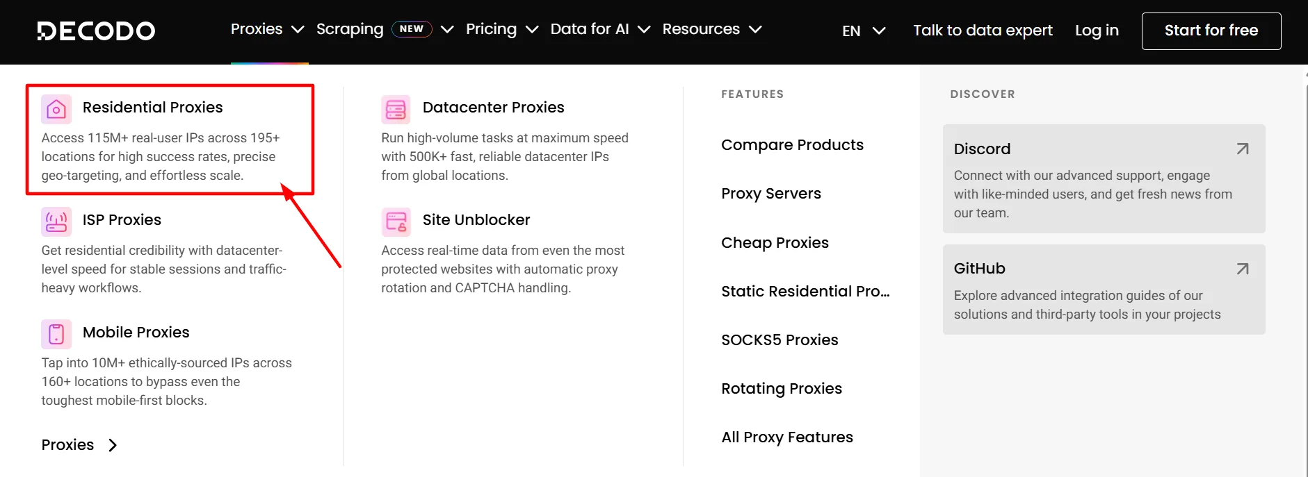Viewport: 1308px width, 477px height.
Task: Click the Start for free button
Action: (x=1211, y=31)
